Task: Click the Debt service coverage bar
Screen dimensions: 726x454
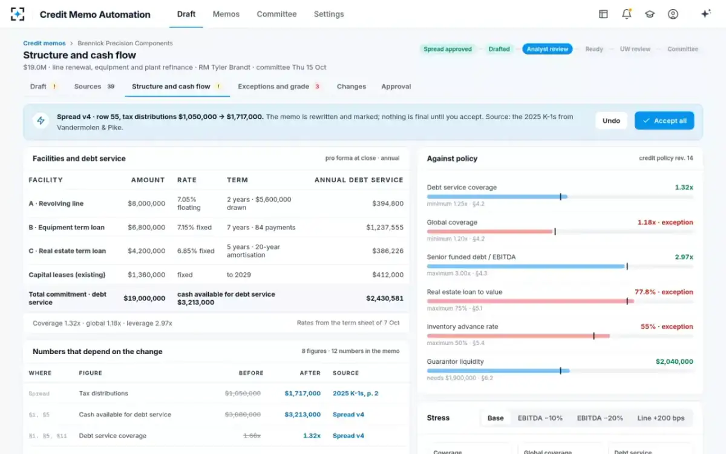Action: [560, 197]
